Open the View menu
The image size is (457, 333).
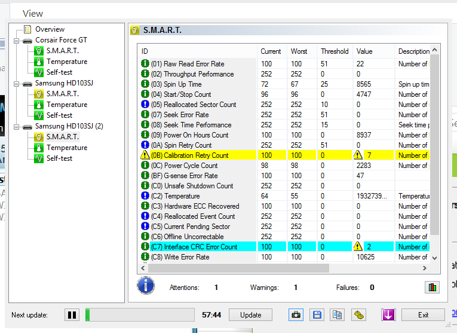tap(32, 13)
